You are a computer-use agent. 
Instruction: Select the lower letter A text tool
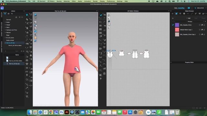tap(101, 65)
